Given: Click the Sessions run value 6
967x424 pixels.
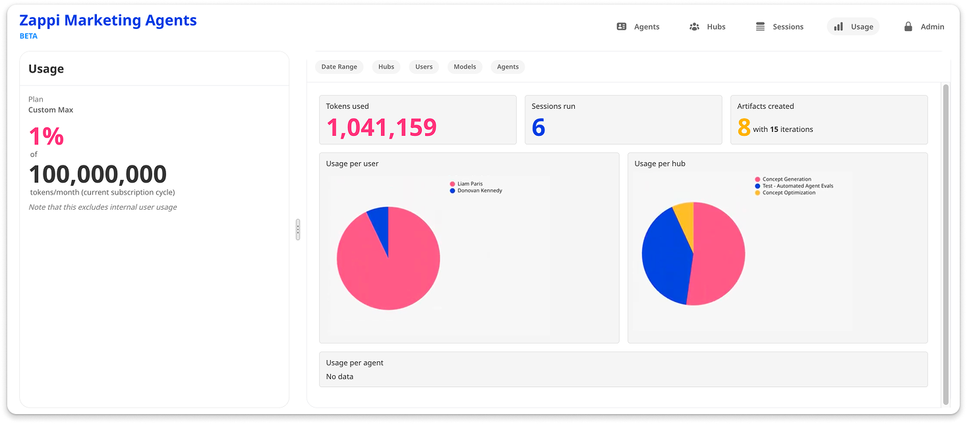Looking at the screenshot, I should tap(539, 128).
